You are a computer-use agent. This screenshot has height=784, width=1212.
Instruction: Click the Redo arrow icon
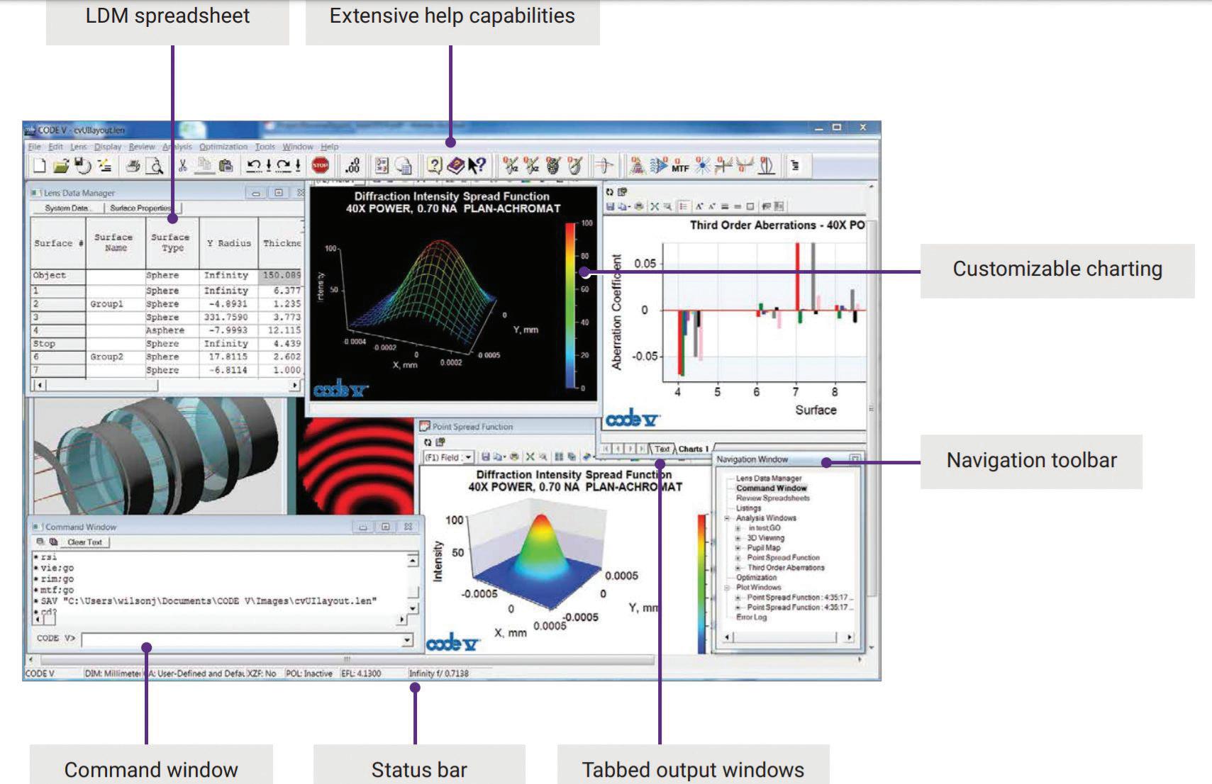(283, 165)
